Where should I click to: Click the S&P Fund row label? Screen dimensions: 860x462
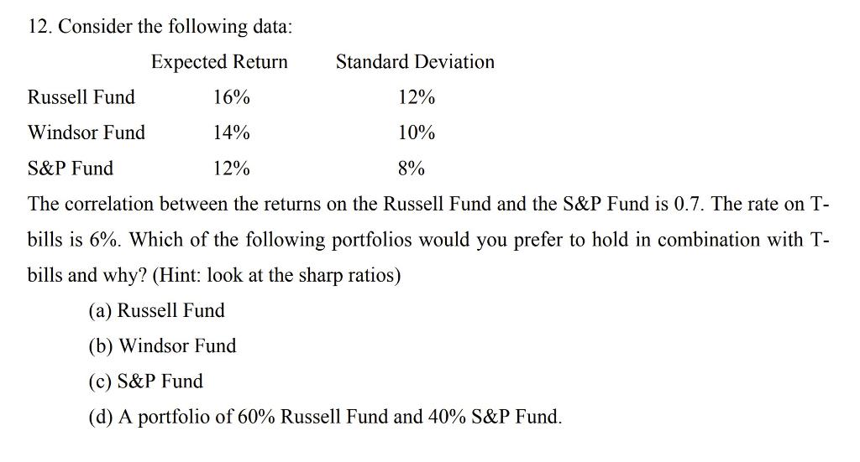(x=71, y=168)
